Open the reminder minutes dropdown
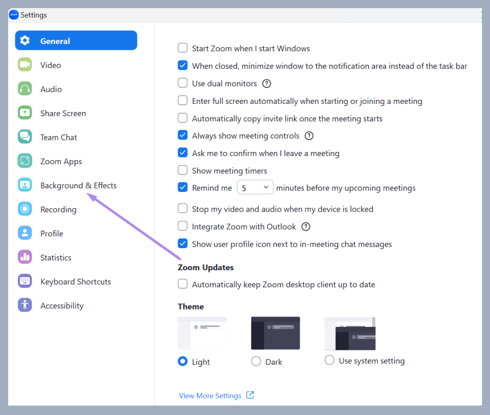 255,187
